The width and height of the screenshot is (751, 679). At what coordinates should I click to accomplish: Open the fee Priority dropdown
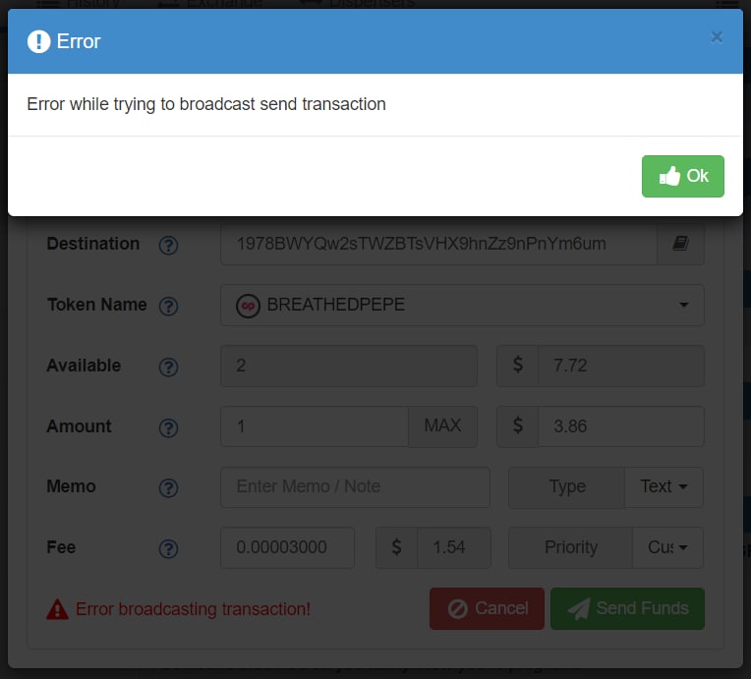coord(667,548)
